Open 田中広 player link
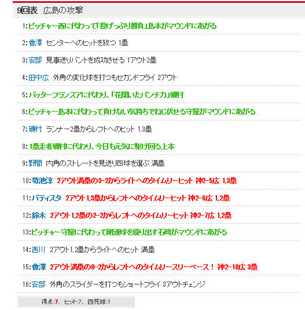This screenshot has height=310, width=305. [x=39, y=78]
